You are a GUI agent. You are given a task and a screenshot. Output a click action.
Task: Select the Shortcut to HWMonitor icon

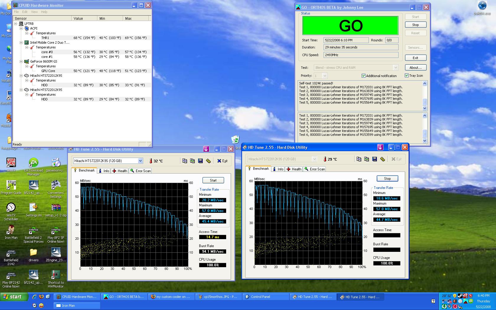click(x=56, y=279)
